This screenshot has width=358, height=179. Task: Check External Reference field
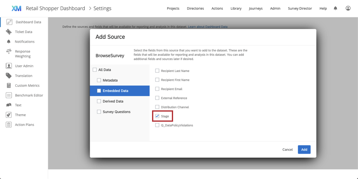tap(157, 98)
